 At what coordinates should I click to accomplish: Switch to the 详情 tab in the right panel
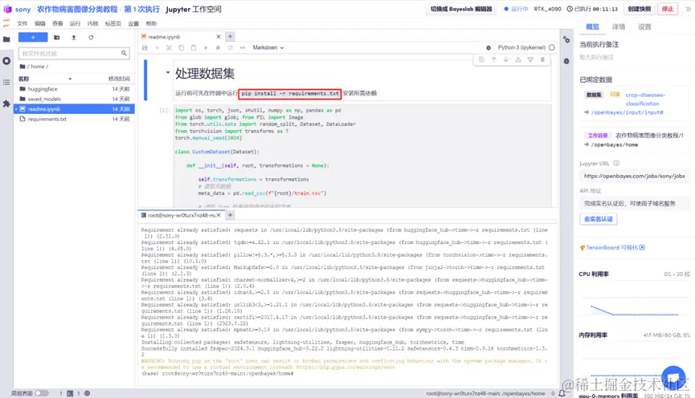(x=619, y=27)
